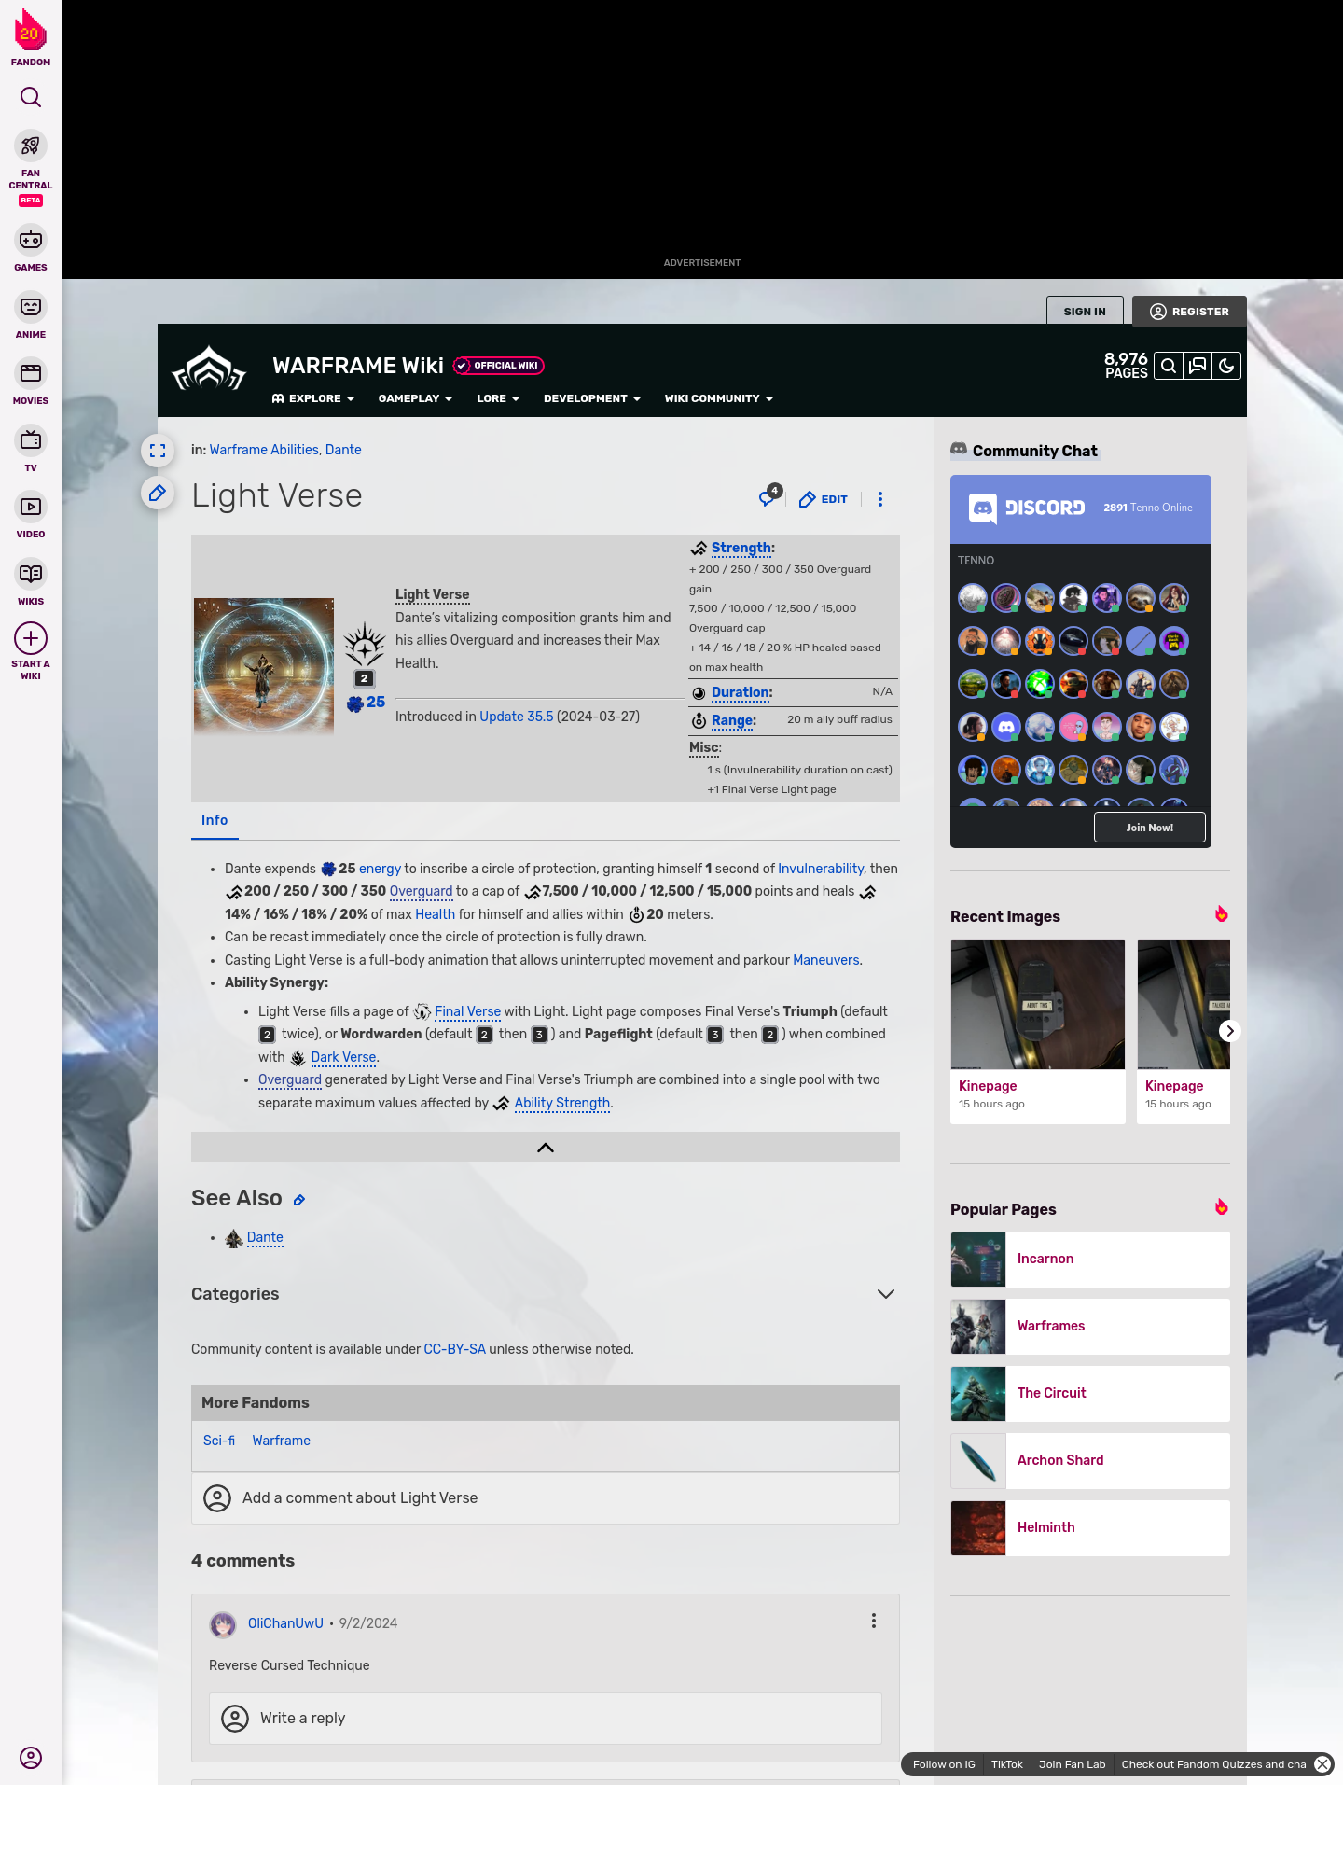This screenshot has height=1866, width=1343.
Task: Click the SIGN IN button
Action: click(1085, 312)
